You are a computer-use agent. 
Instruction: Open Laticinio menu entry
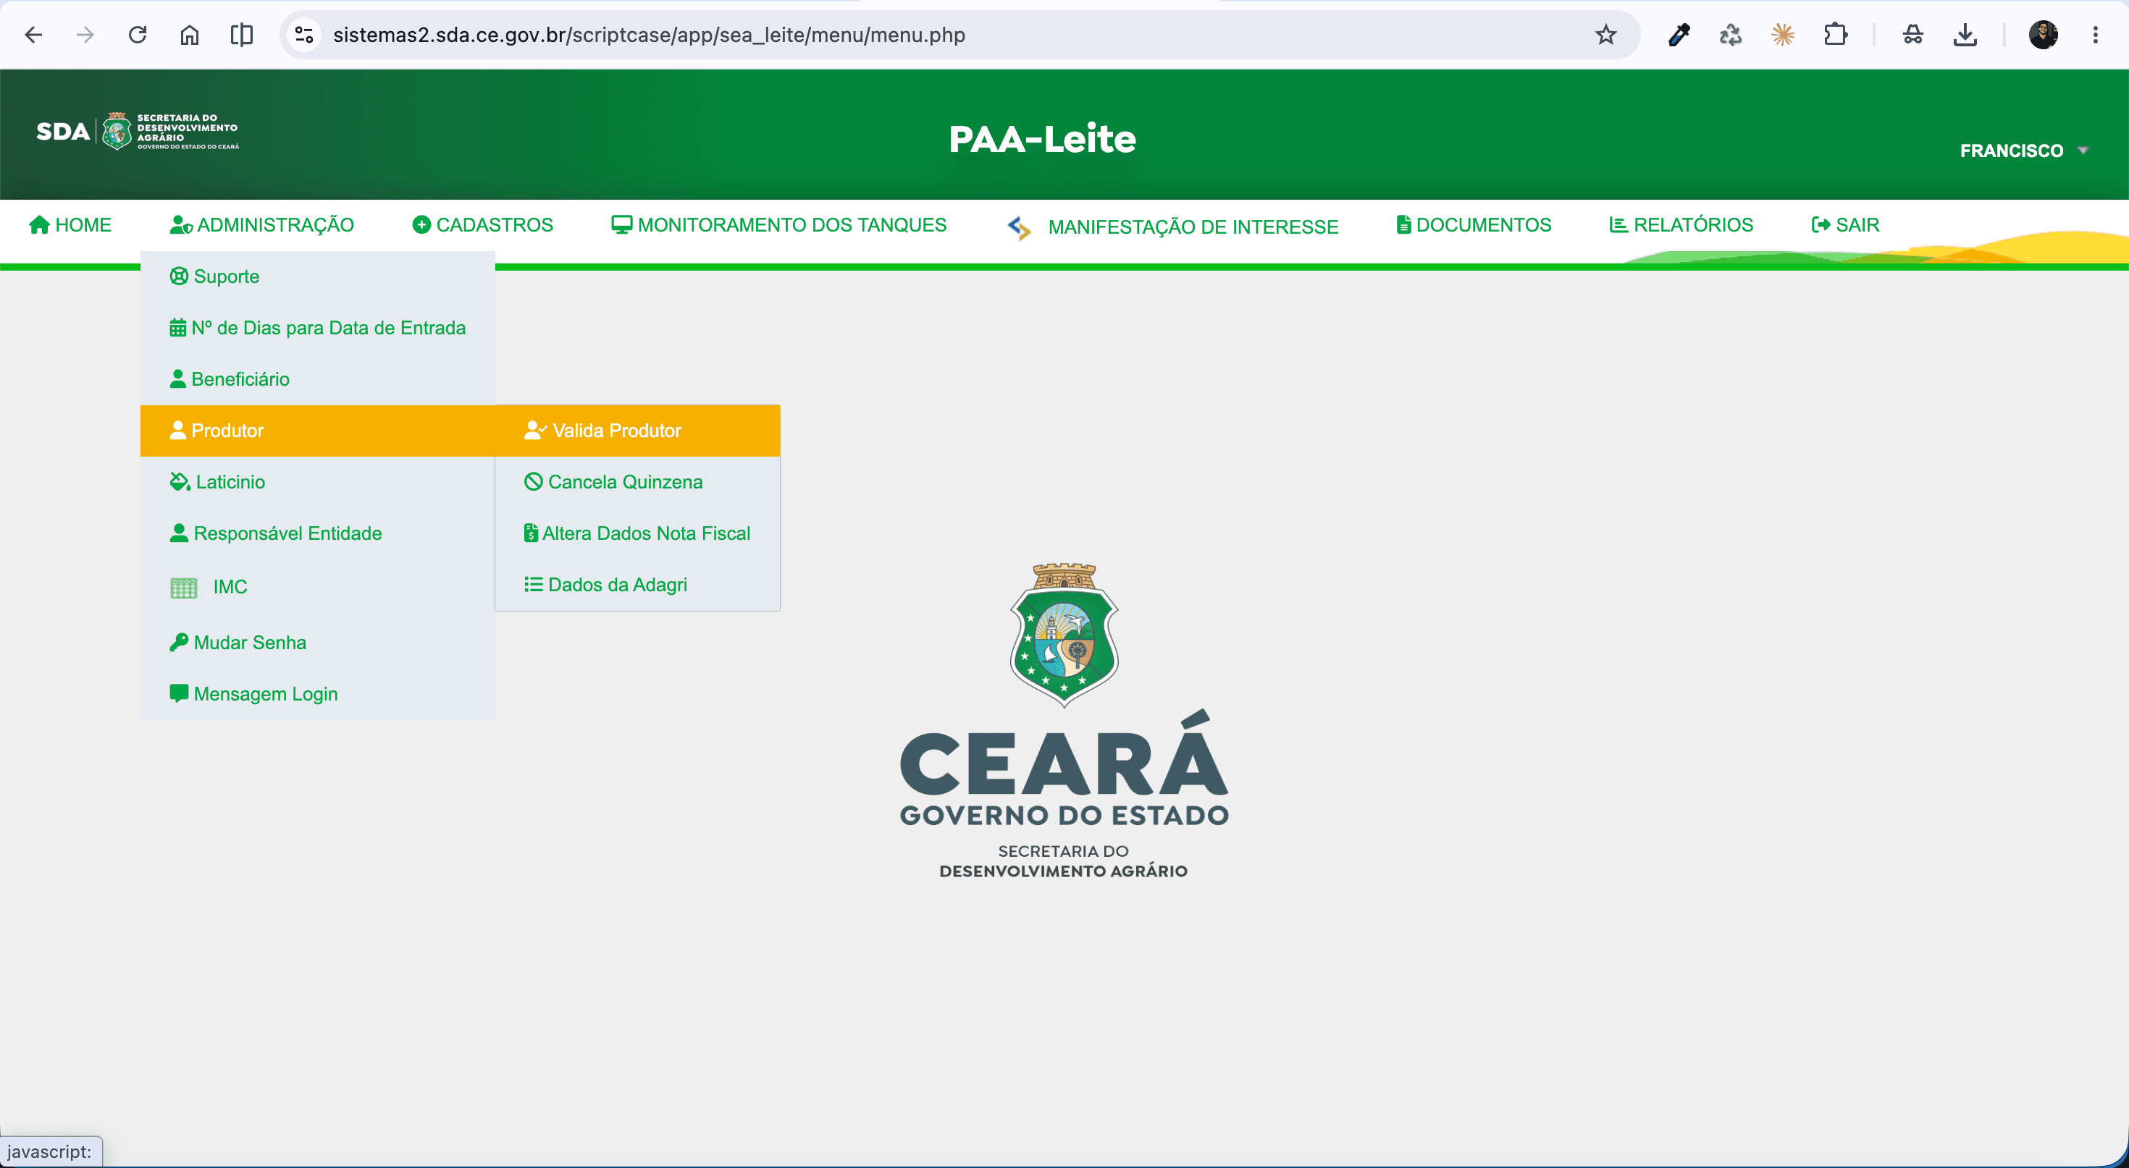point(317,481)
